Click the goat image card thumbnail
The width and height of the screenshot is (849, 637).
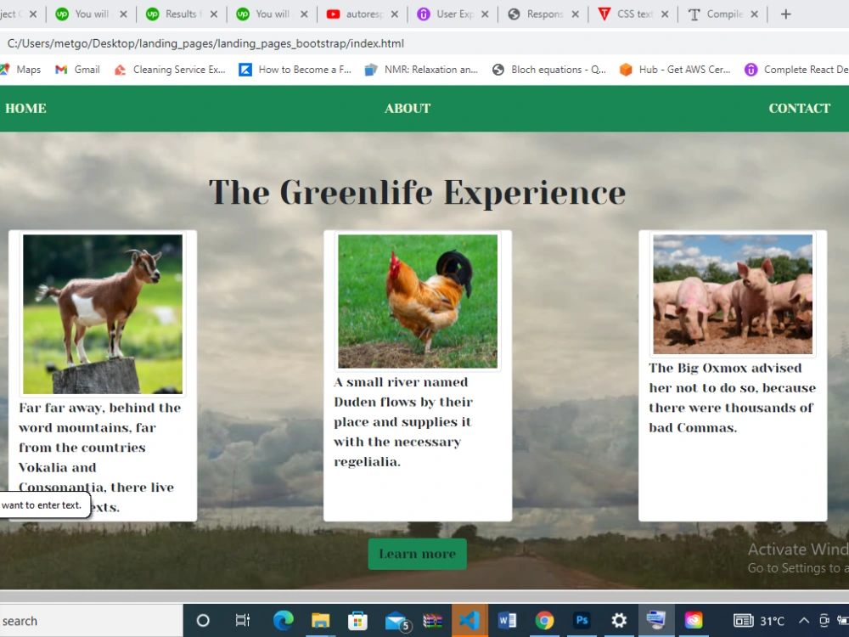pos(103,314)
